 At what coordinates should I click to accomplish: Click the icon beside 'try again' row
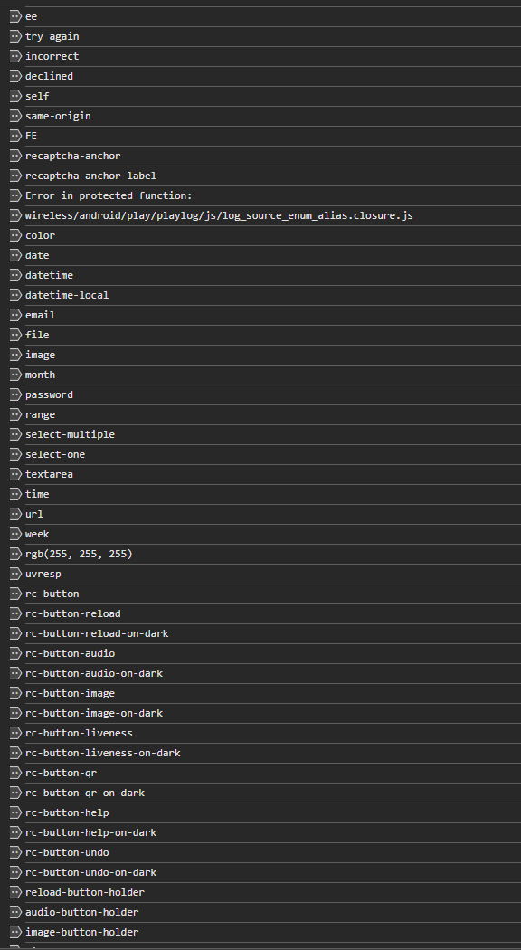click(x=15, y=36)
